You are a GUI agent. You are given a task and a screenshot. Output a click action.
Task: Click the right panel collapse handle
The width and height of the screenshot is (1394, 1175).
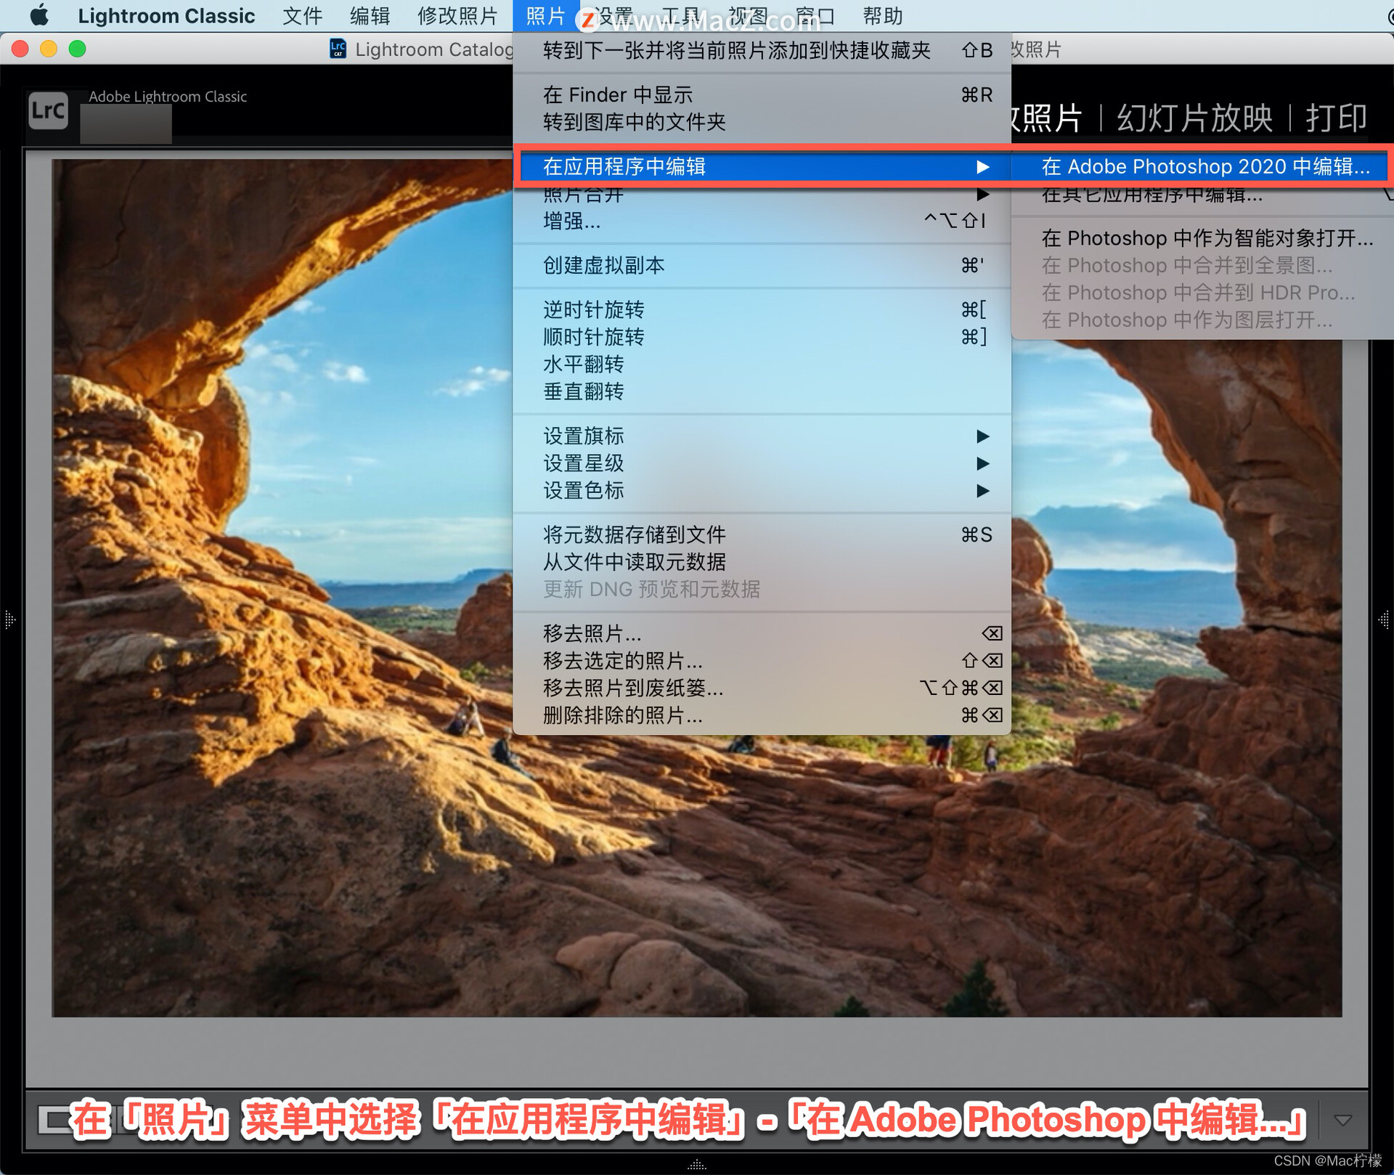tap(1384, 619)
